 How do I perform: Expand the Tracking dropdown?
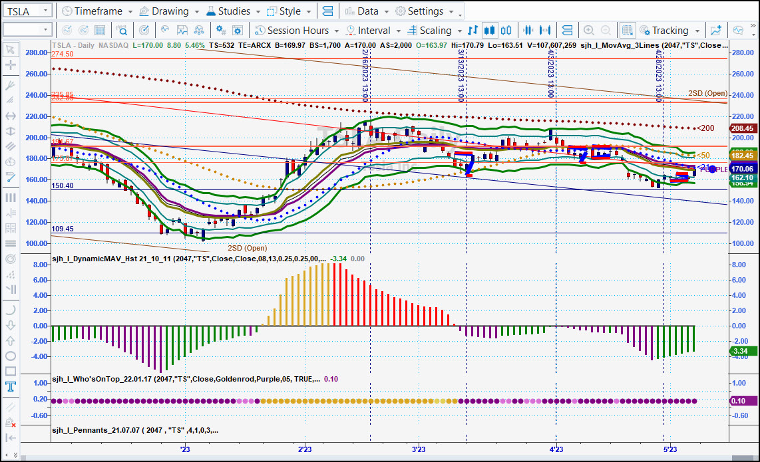tap(697, 31)
